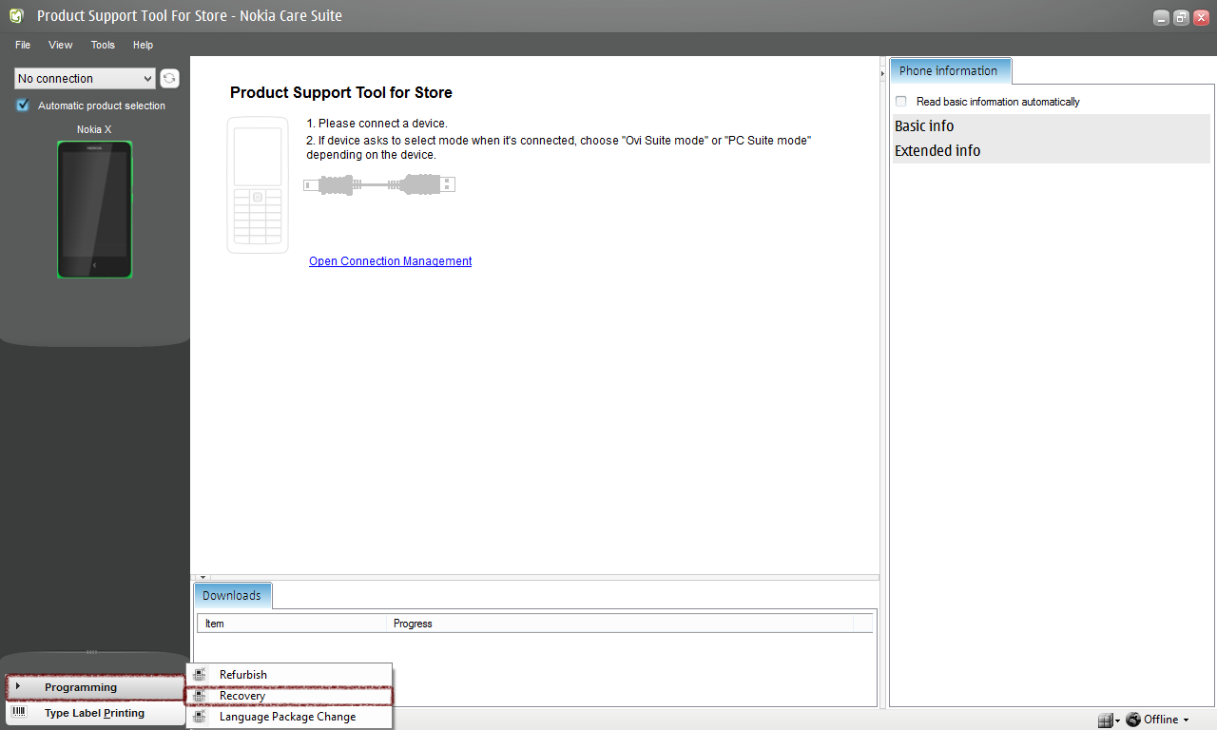Expand the Extended info section
1217x730 pixels.
(x=937, y=151)
